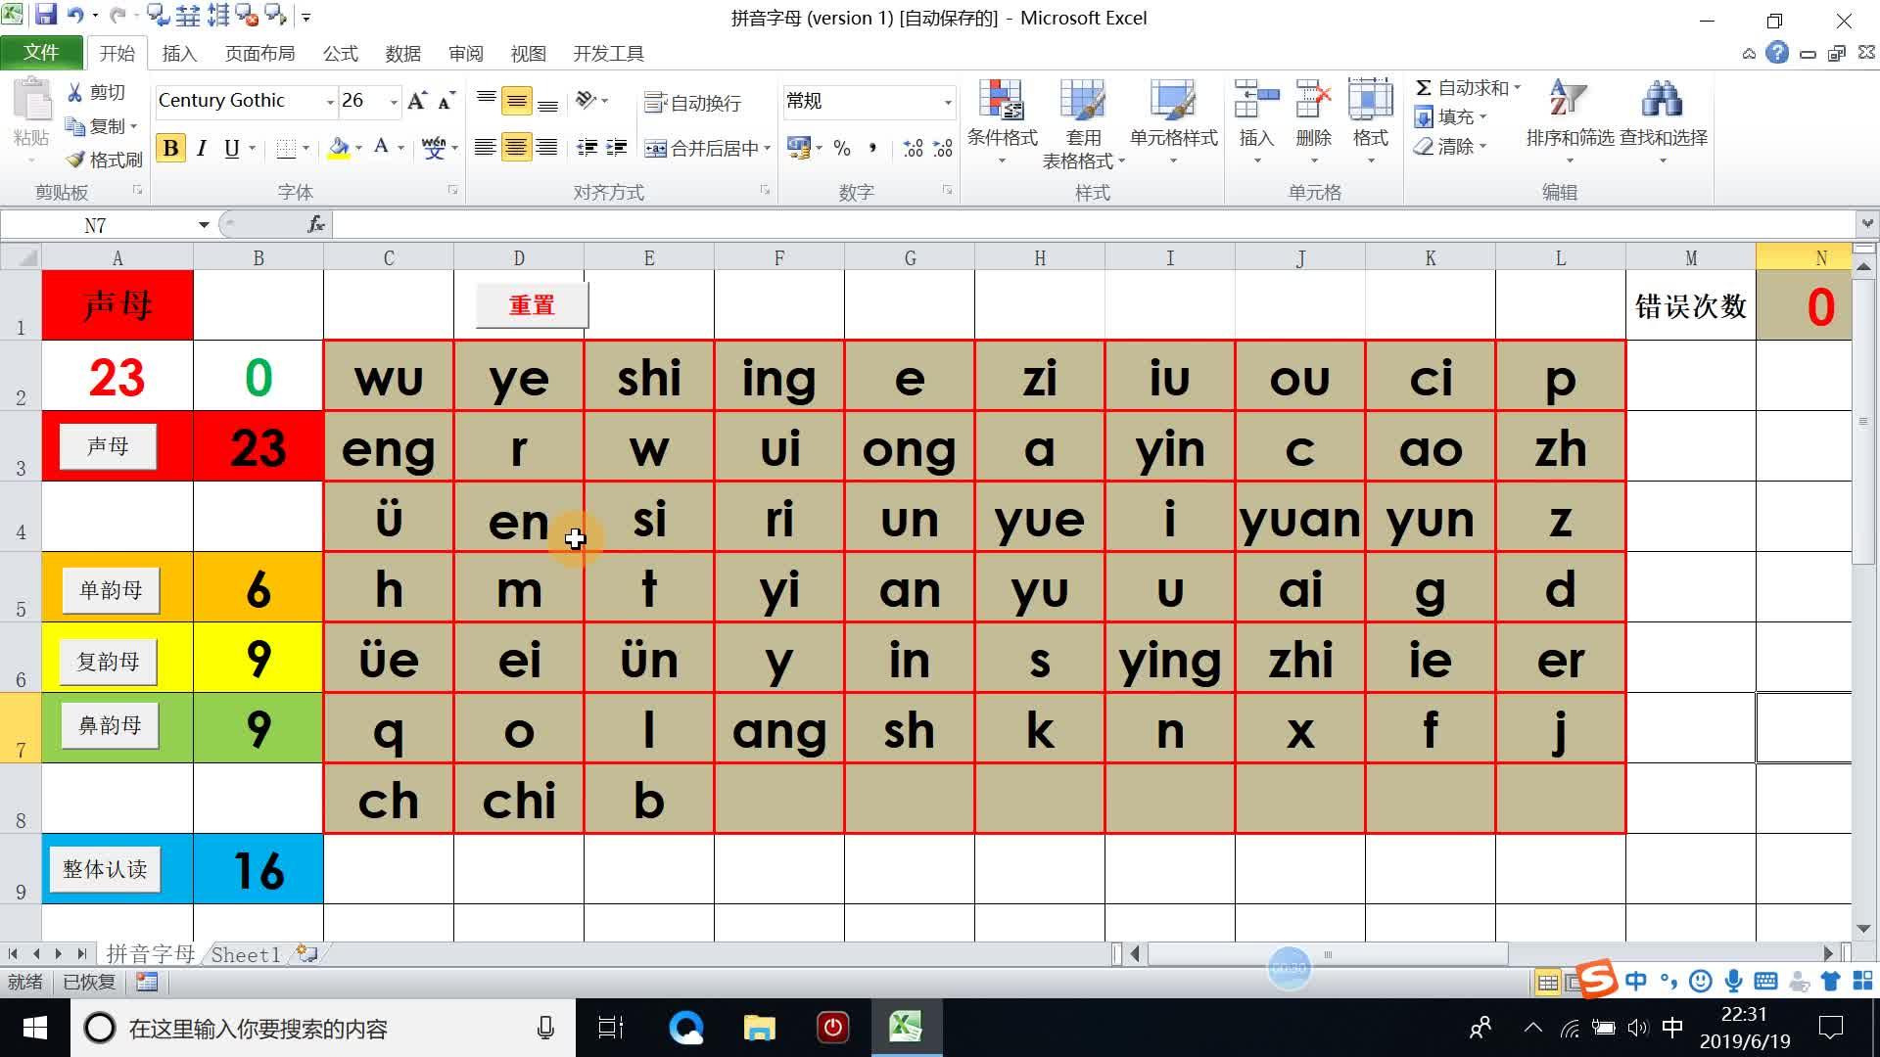Toggle Wrap Text (自动换行)

pos(693,102)
